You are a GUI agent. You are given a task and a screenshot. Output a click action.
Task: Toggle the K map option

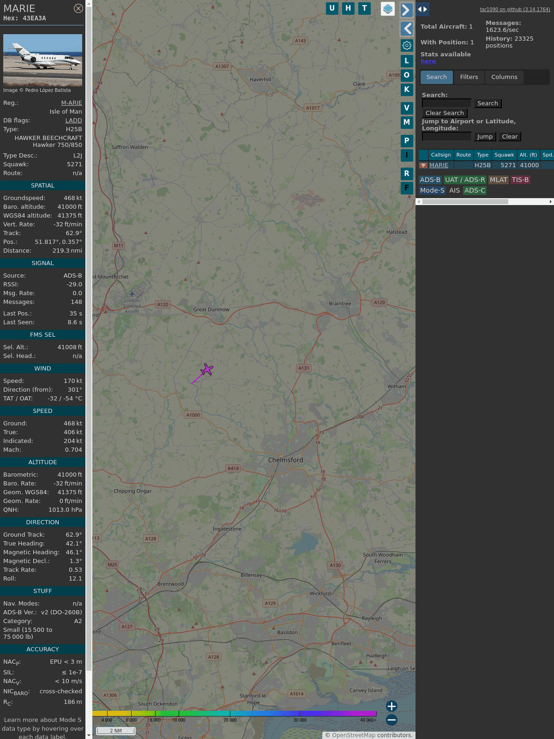pyautogui.click(x=407, y=90)
